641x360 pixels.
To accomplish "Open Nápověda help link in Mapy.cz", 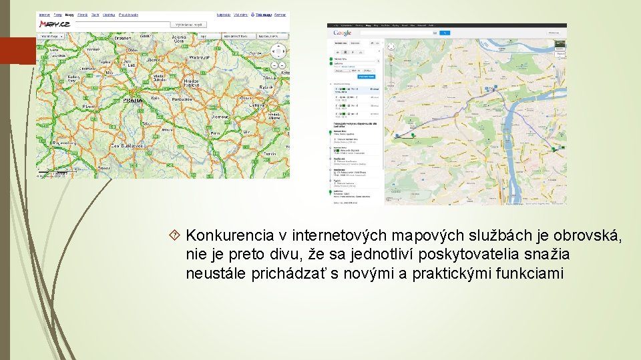I will [x=224, y=15].
